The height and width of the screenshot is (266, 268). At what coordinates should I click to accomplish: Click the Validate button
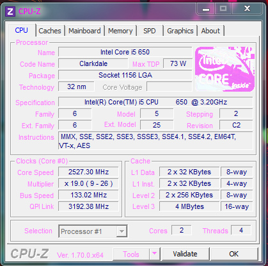[185, 254]
